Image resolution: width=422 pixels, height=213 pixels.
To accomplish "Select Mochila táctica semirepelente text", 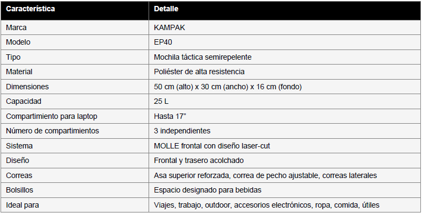I will [x=202, y=57].
